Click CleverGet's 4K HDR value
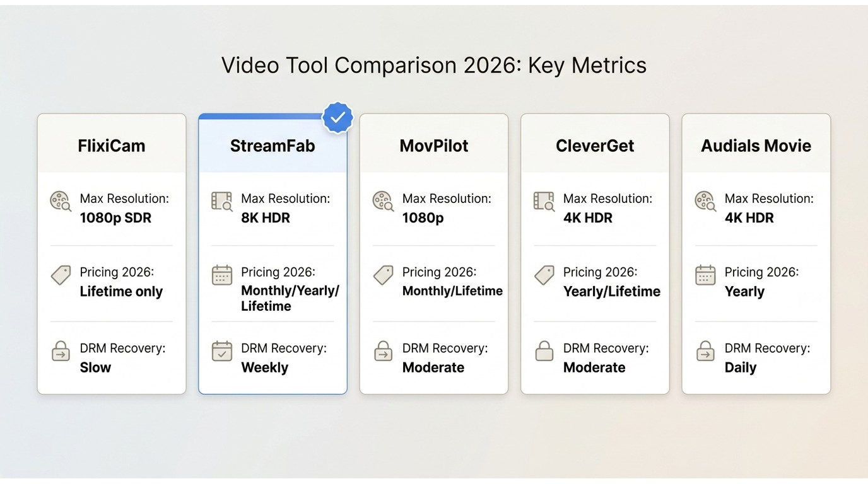This screenshot has width=868, height=484. (588, 218)
